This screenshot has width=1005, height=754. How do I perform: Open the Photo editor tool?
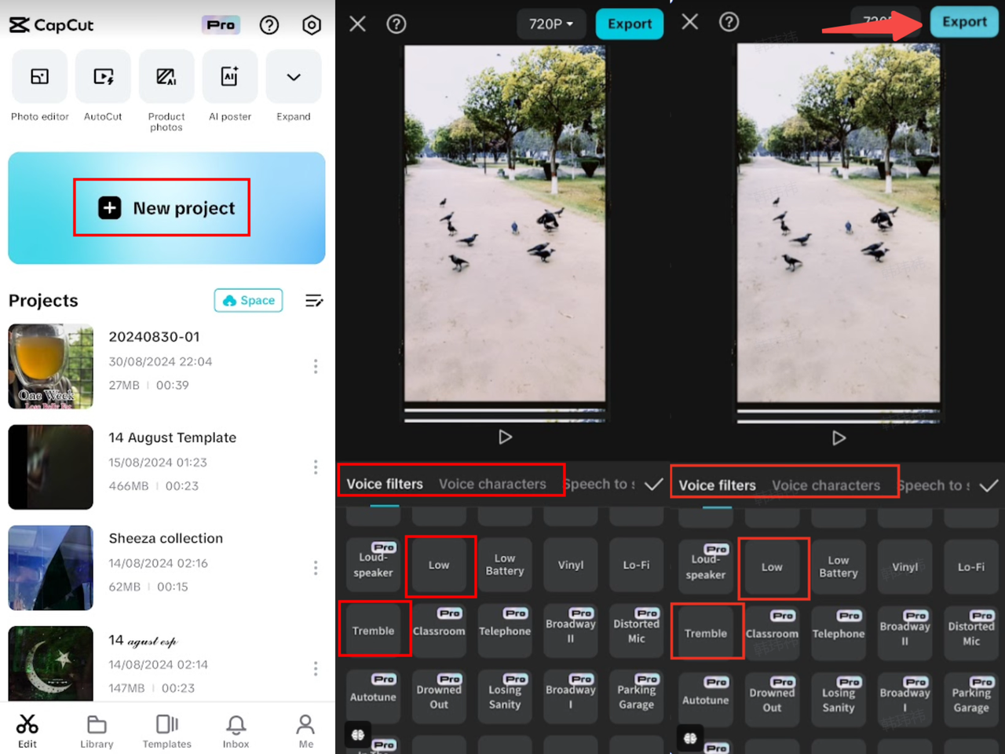[39, 86]
